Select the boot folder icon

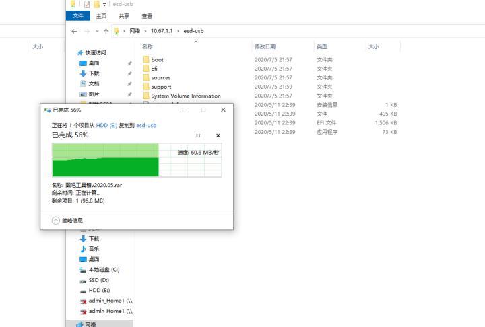click(x=146, y=60)
